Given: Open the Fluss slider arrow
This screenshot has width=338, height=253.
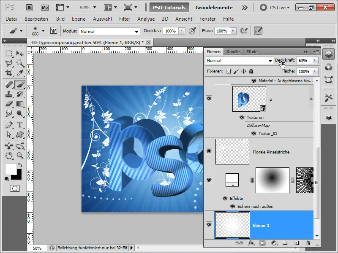Looking at the screenshot, I should tap(233, 31).
